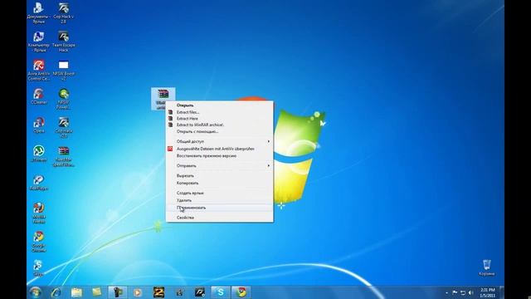Select the CCleaner desktop icon
The width and height of the screenshot is (531, 299).
coord(39,96)
